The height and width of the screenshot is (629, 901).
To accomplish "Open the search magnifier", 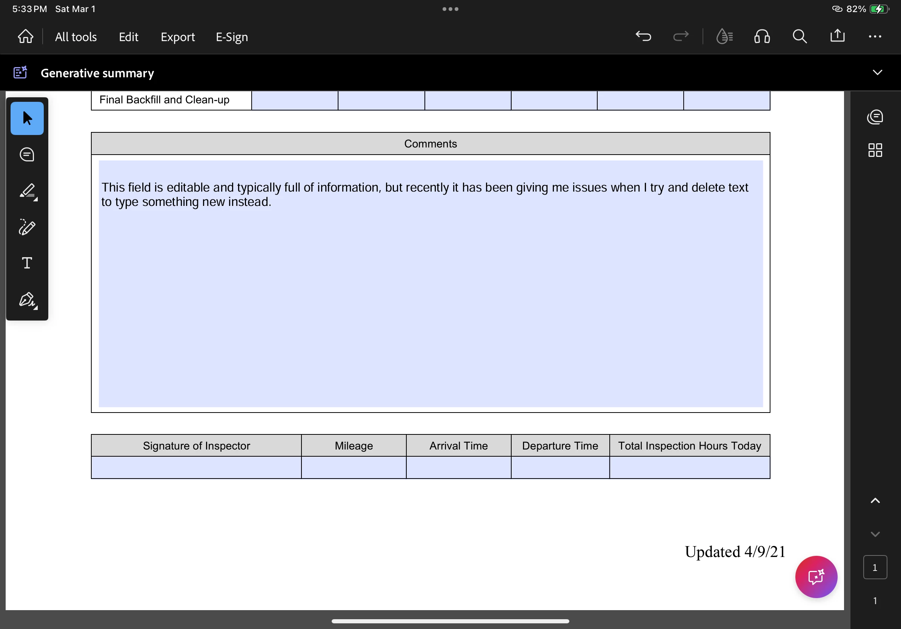I will pyautogui.click(x=800, y=37).
